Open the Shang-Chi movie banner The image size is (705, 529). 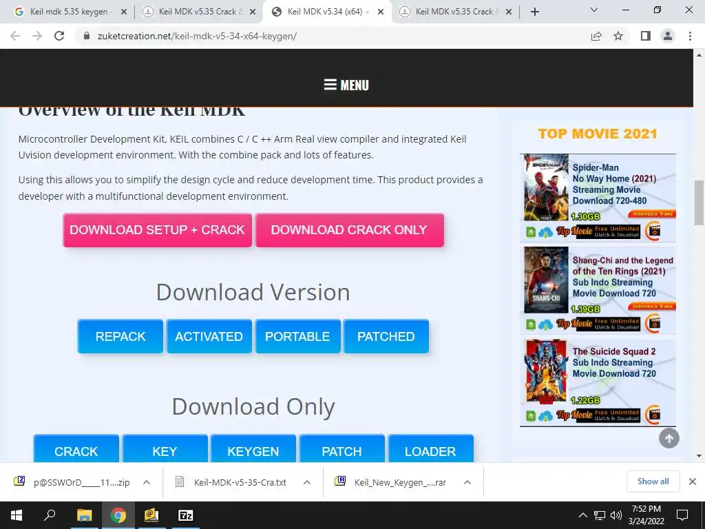tap(598, 290)
